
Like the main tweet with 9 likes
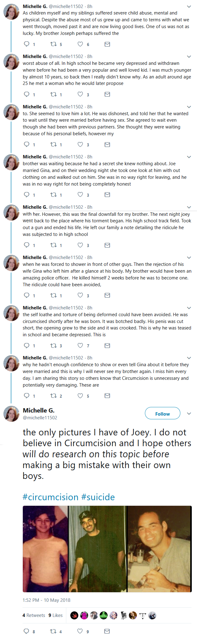click(x=80, y=631)
